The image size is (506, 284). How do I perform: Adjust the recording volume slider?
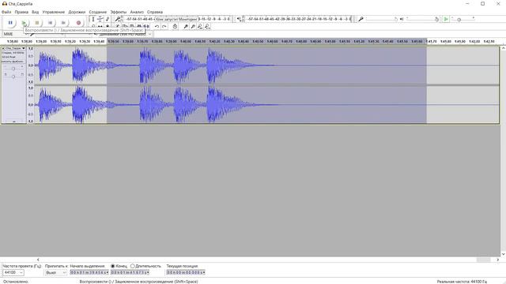tap(382, 19)
